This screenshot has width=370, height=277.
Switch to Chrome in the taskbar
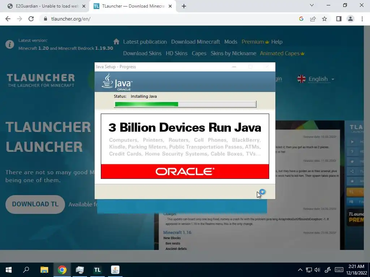(62, 270)
